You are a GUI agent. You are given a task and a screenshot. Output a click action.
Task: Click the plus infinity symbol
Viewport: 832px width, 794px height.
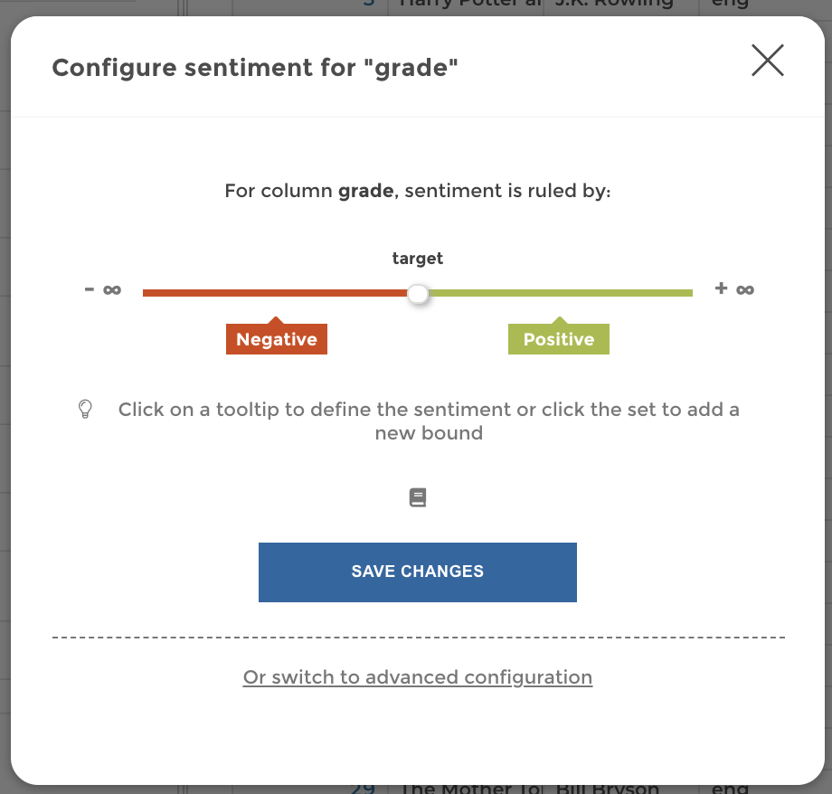pos(733,288)
